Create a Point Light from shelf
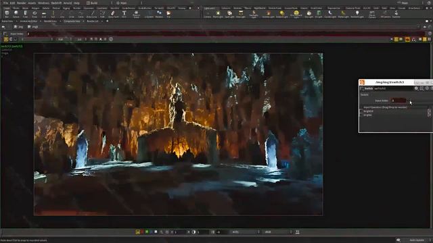433x243 pixels. tap(218, 14)
